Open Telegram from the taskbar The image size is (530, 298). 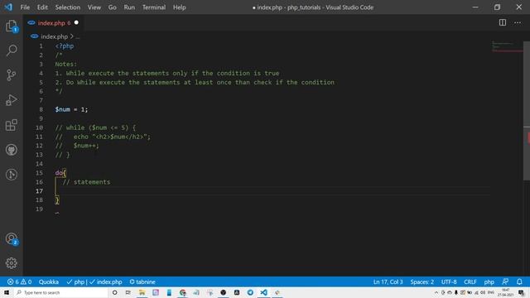click(x=250, y=292)
